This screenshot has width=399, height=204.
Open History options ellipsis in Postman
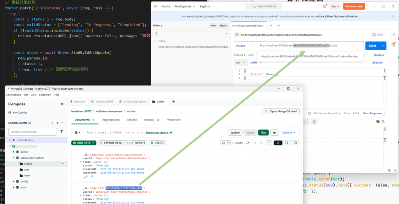coord(226,34)
